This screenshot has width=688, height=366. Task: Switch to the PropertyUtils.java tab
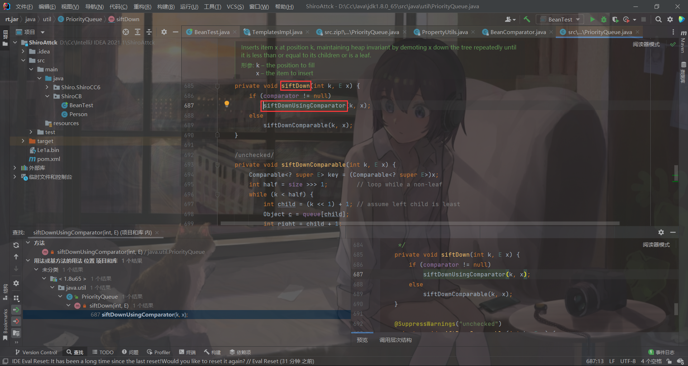(444, 32)
